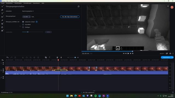
Task: Open the transition wizard icon
Action: [46, 57]
